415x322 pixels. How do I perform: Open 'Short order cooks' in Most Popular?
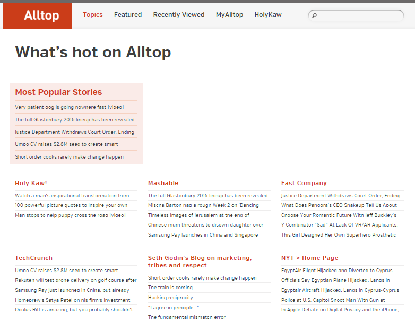[x=69, y=157]
